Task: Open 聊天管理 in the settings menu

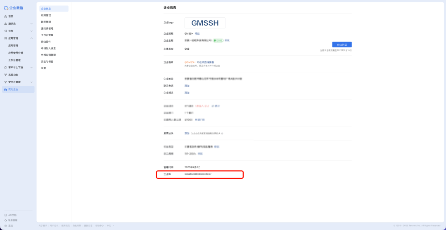Action: (x=46, y=22)
